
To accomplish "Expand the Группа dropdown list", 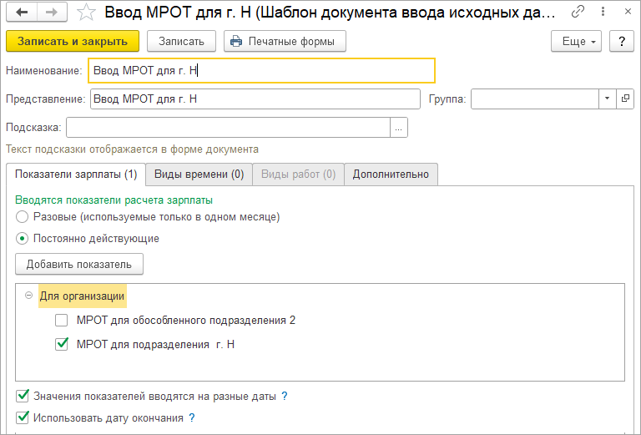I will click(607, 99).
